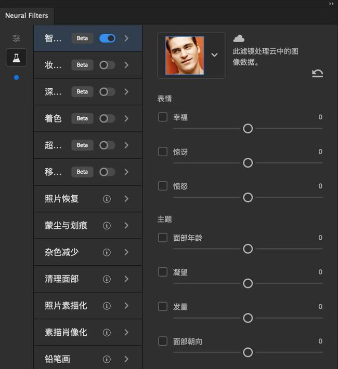Check the 面部年龄 checkbox
338x369 pixels.
[x=163, y=237]
